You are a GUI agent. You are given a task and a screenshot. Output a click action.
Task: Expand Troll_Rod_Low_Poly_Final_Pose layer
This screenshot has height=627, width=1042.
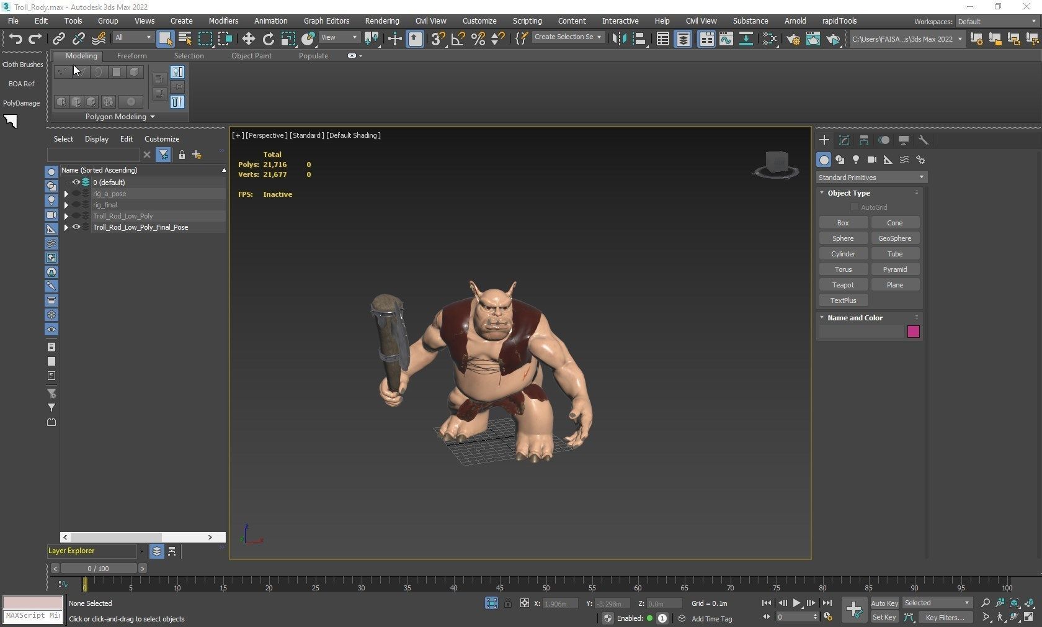[66, 227]
